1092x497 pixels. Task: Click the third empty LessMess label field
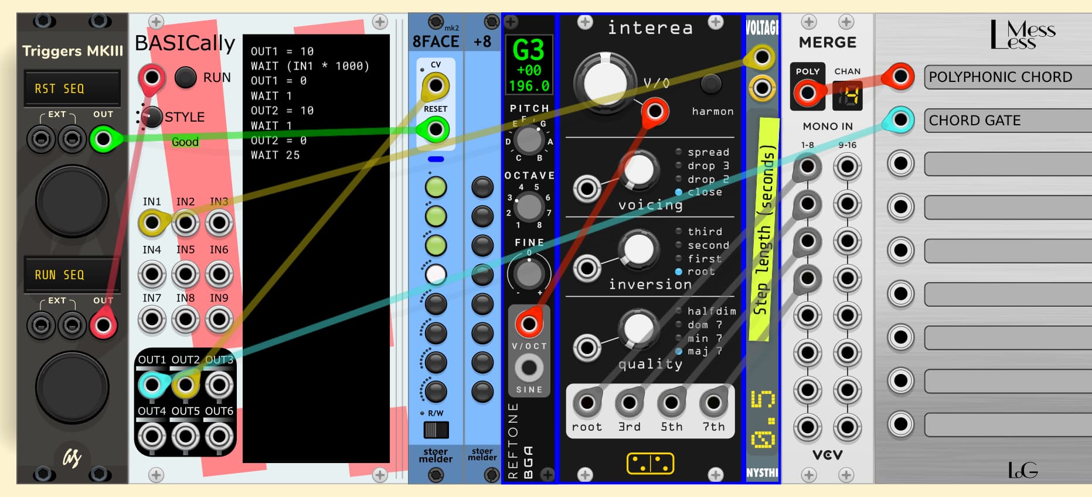pos(1008,251)
